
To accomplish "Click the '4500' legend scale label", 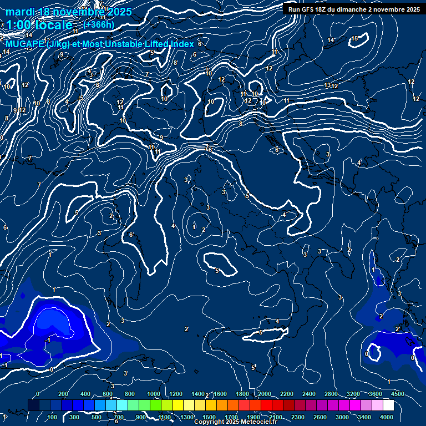I will point(397,394).
